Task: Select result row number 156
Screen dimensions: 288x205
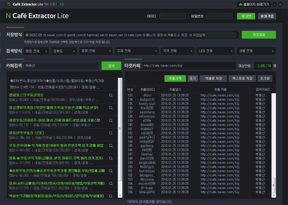Action: coord(198,192)
